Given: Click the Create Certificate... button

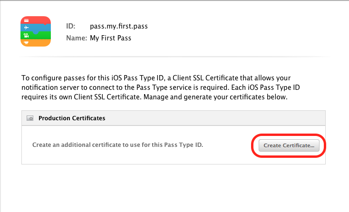Looking at the screenshot, I should click(289, 145).
